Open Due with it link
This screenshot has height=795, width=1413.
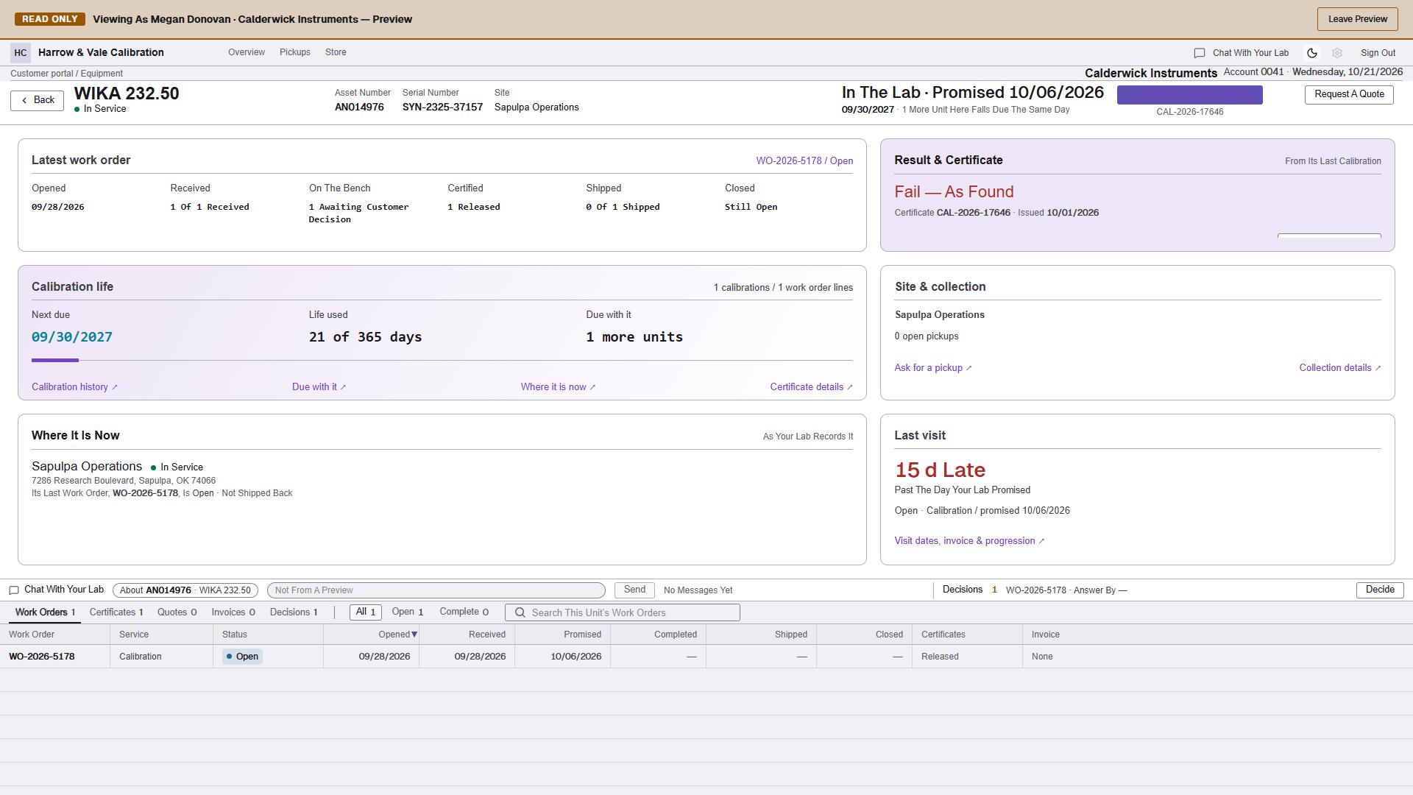pyautogui.click(x=319, y=387)
